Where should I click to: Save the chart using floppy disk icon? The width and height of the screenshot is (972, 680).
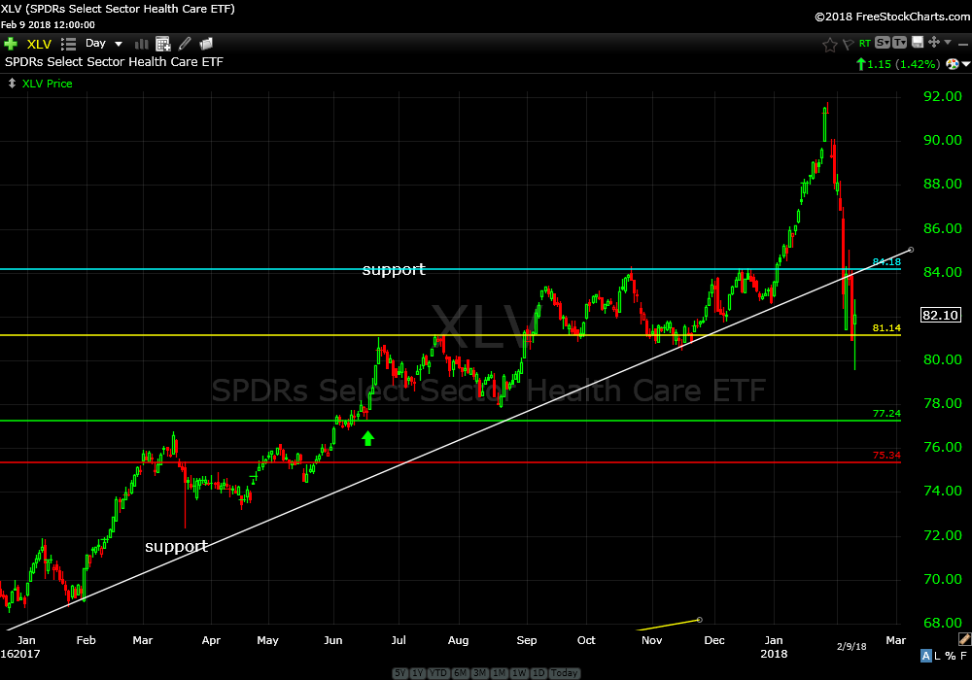[918, 43]
